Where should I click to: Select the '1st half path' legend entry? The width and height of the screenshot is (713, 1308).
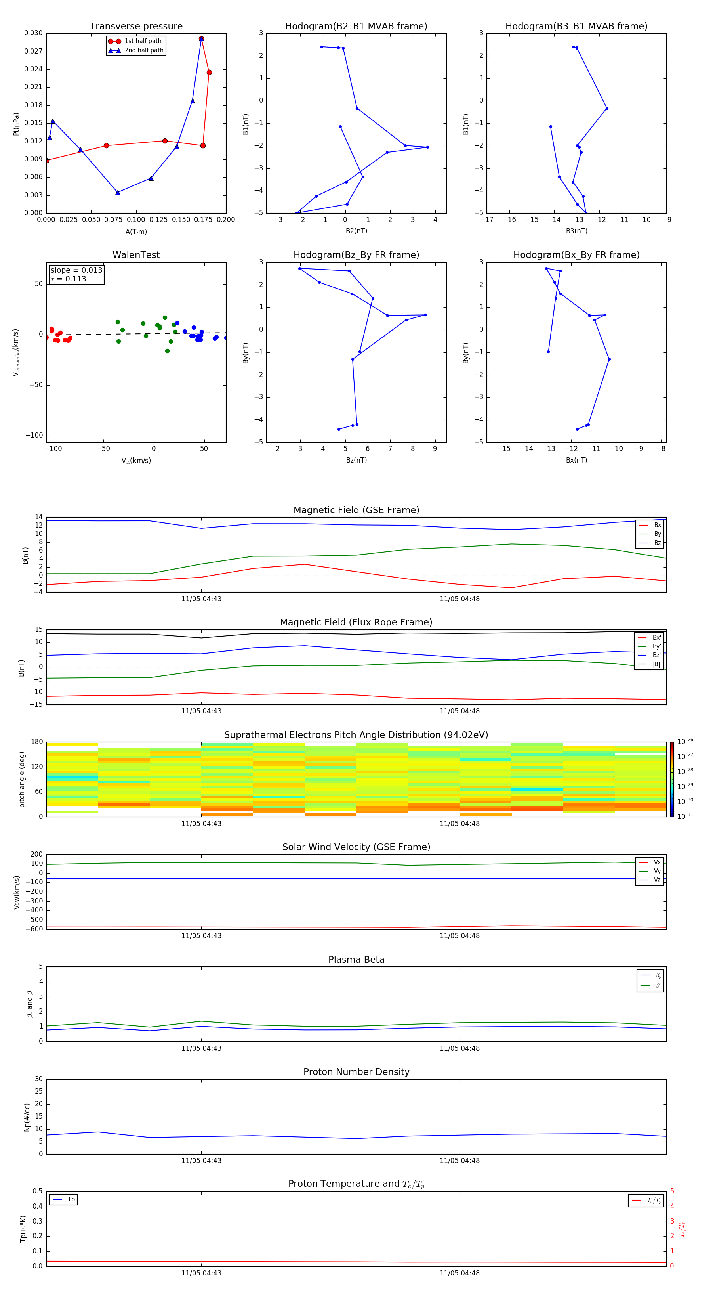point(135,41)
